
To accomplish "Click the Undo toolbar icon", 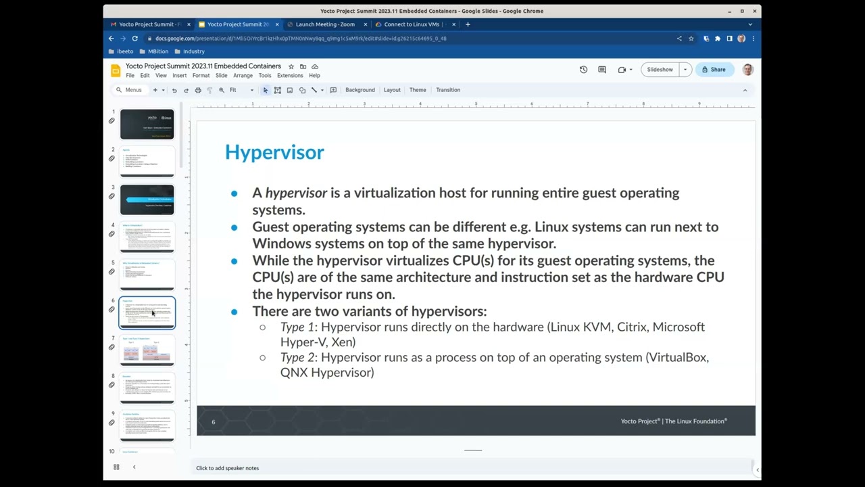I will pyautogui.click(x=174, y=90).
